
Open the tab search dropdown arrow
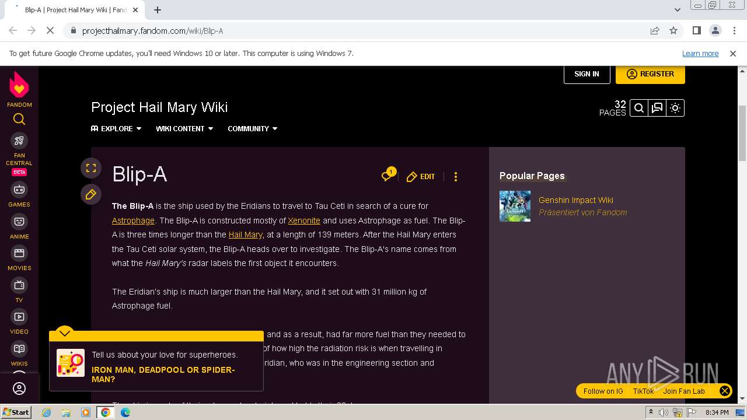(x=678, y=10)
